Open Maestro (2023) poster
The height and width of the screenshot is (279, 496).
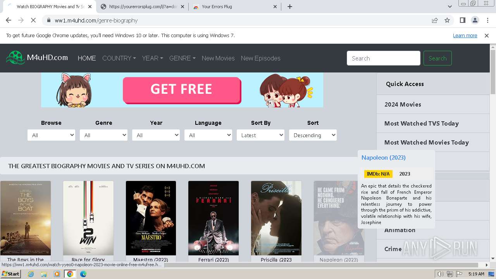pyautogui.click(x=151, y=218)
